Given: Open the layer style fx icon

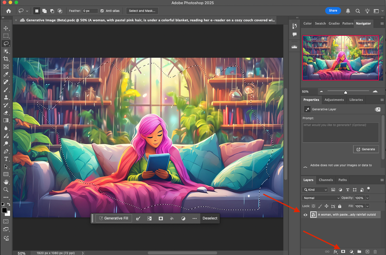Looking at the screenshot, I should coord(335,252).
